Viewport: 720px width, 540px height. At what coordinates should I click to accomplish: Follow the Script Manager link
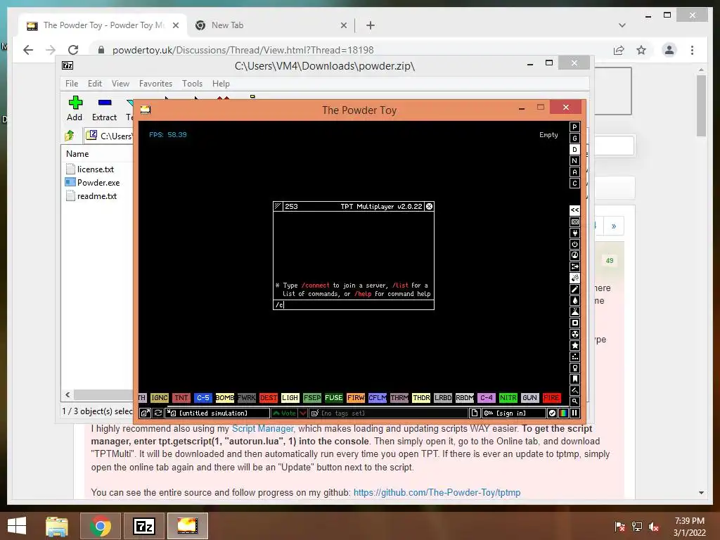[263, 428]
